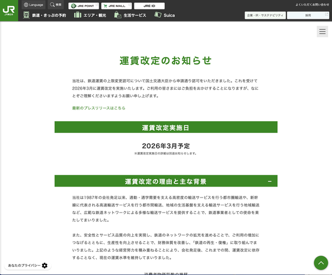Open 生活サービス menu

pos(130,15)
